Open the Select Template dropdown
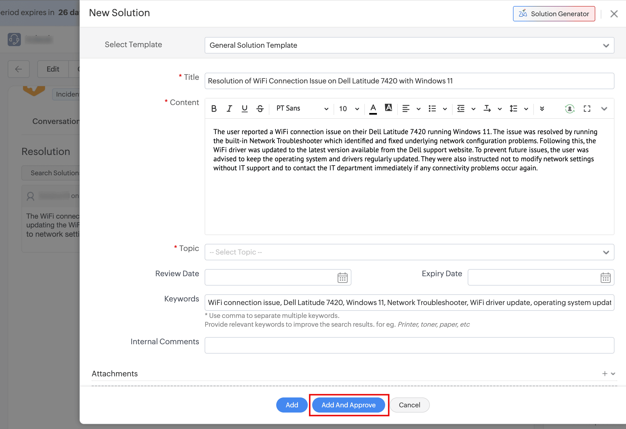Viewport: 626px width, 429px height. pos(409,45)
